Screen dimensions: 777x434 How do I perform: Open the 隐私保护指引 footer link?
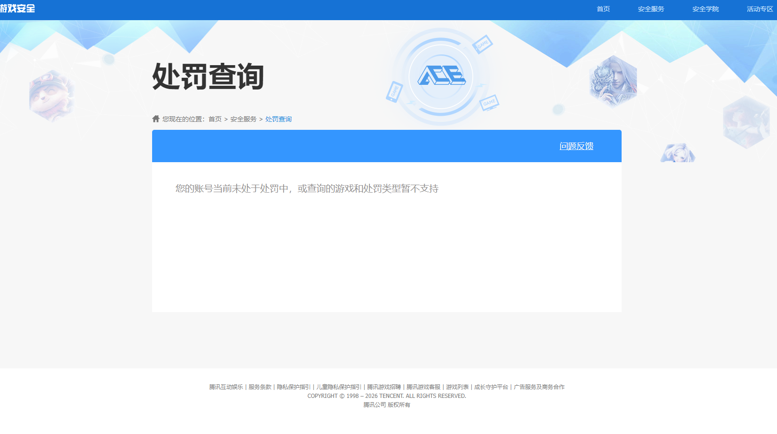tap(294, 387)
